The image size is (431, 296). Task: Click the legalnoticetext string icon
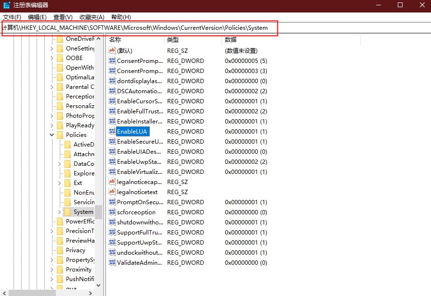[112, 192]
